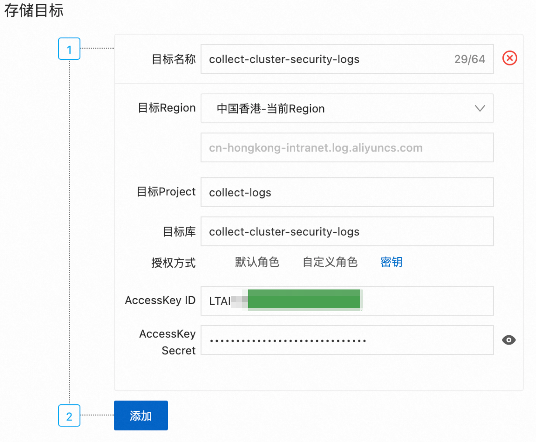Viewport: 536px width, 442px height.
Task: Click the 目标Region label text
Action: (167, 108)
